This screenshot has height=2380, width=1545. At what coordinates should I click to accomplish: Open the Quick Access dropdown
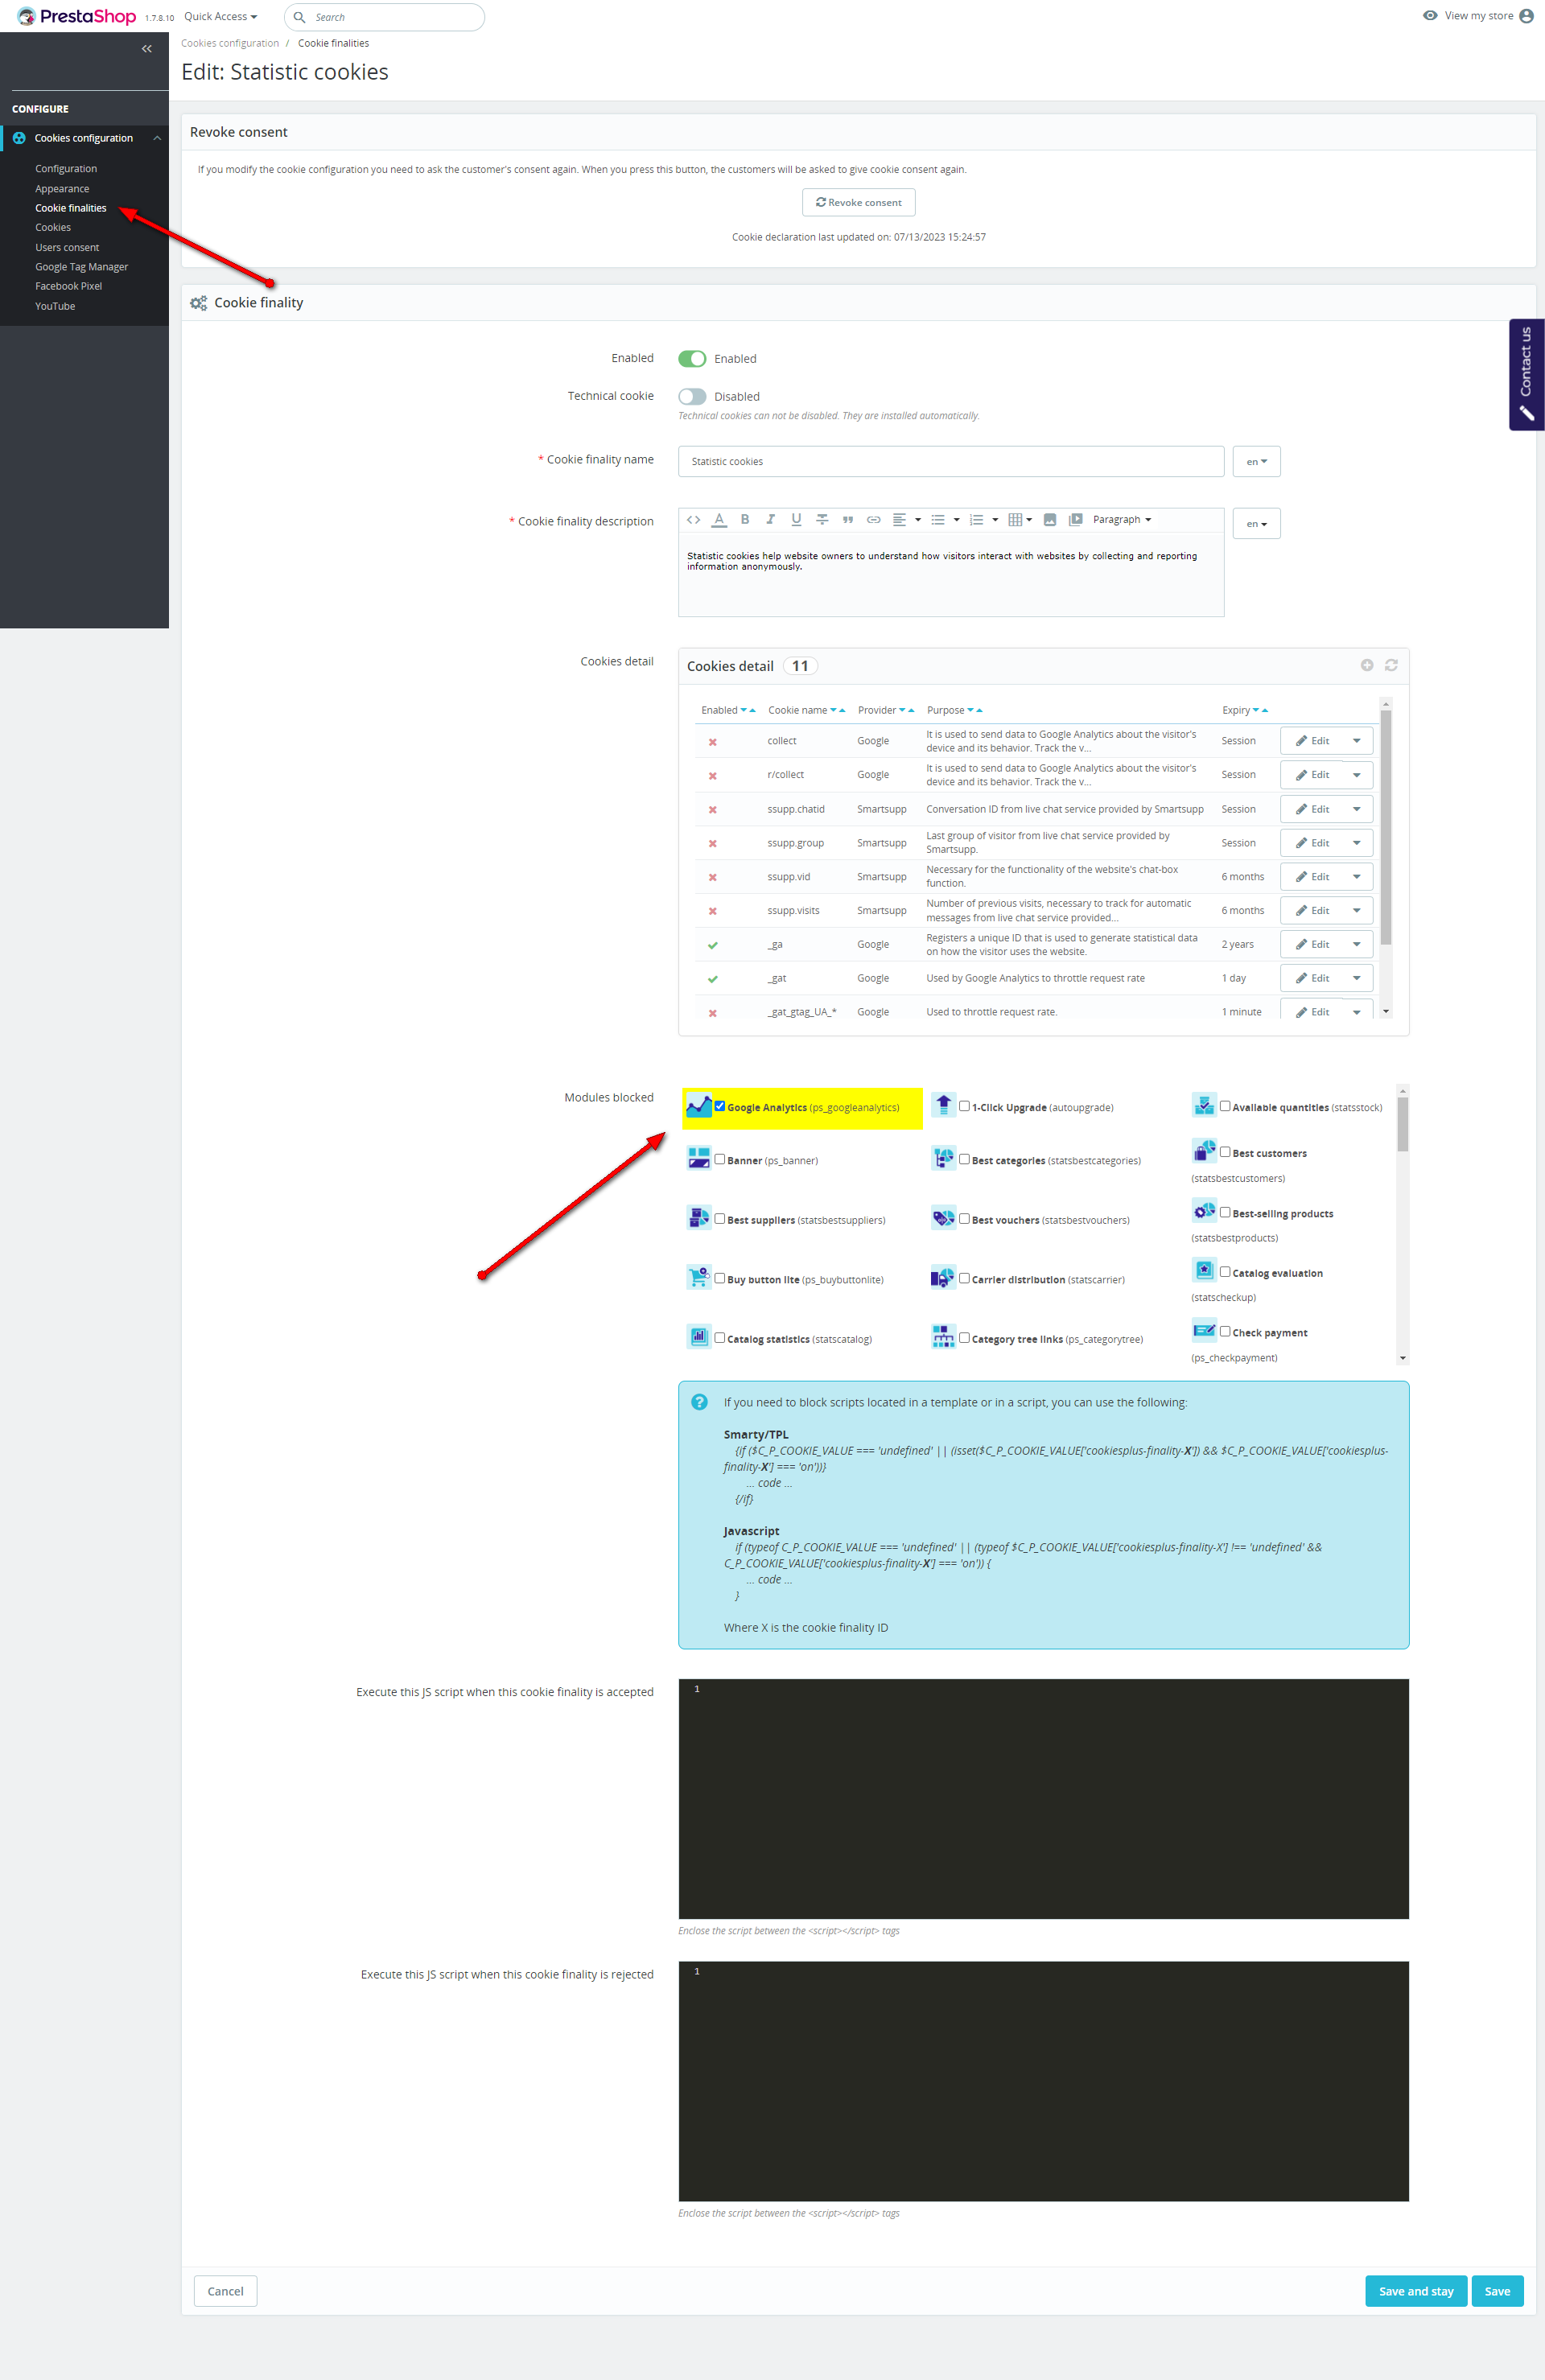(221, 17)
